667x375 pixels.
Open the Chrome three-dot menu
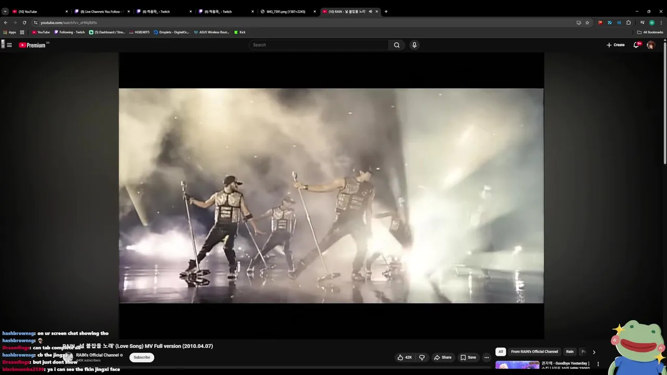click(661, 22)
